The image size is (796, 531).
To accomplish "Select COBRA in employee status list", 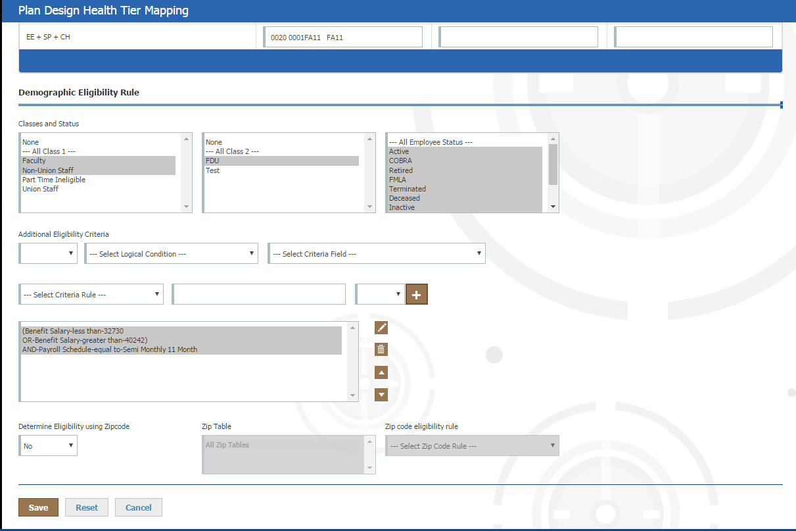I will click(x=400, y=161).
